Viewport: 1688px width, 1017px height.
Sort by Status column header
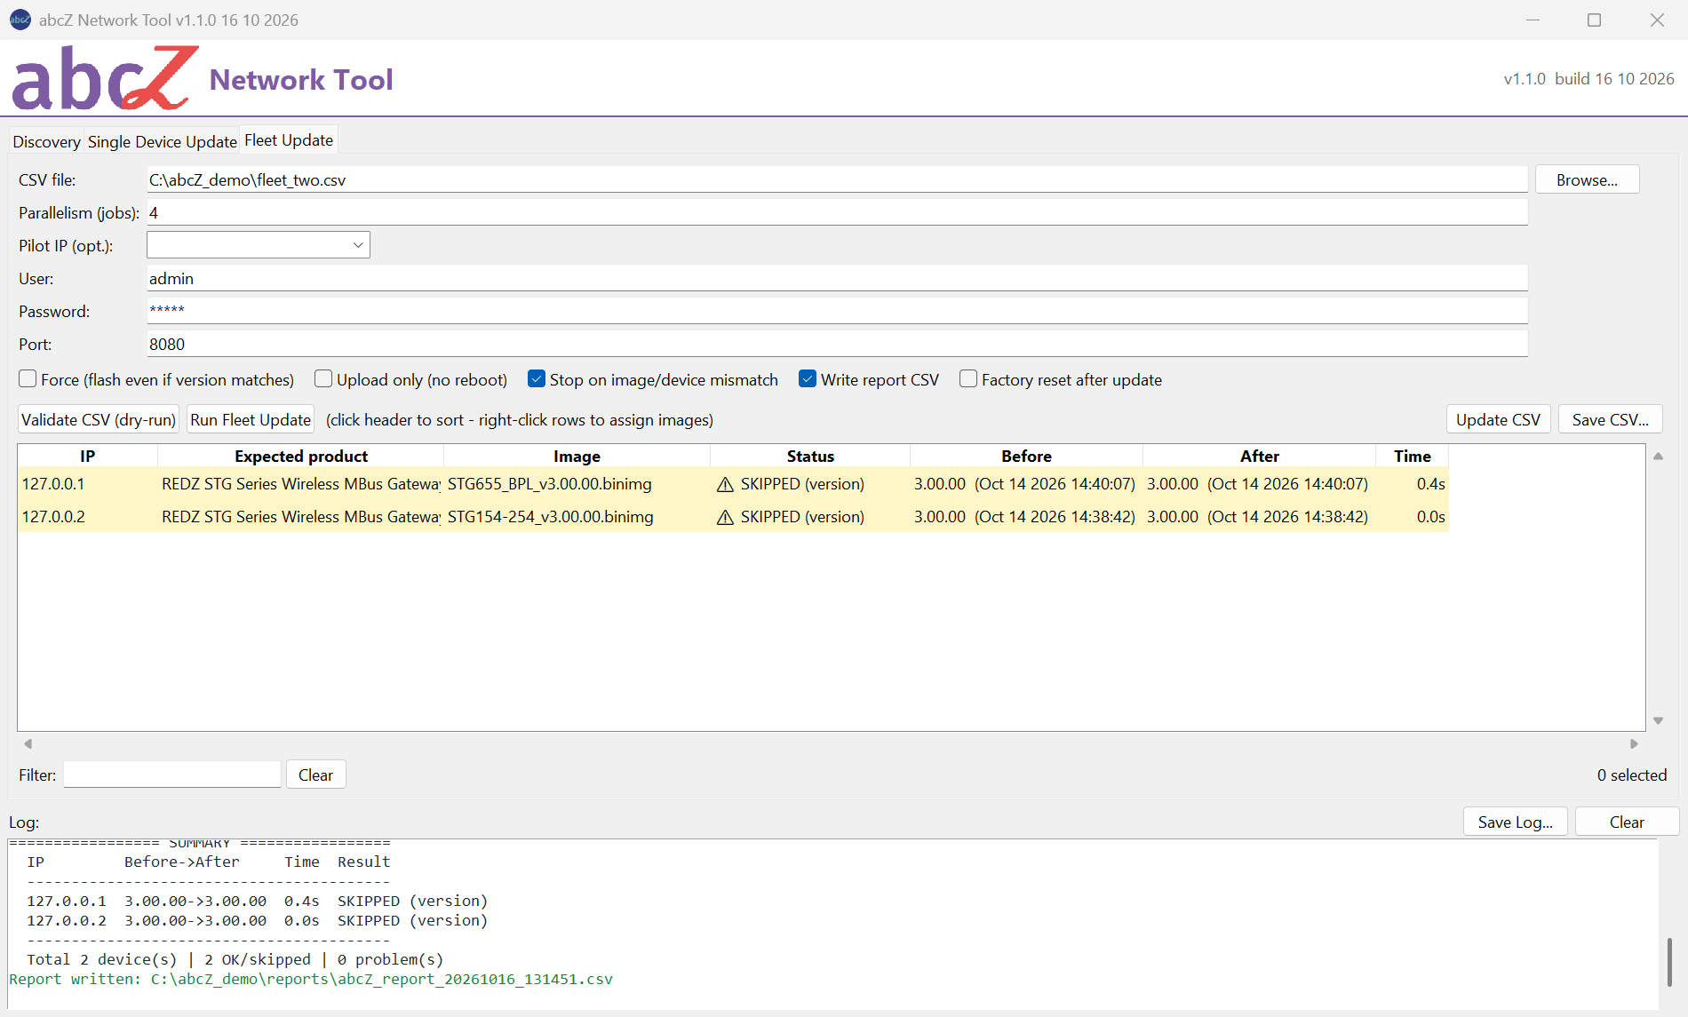pyautogui.click(x=810, y=456)
